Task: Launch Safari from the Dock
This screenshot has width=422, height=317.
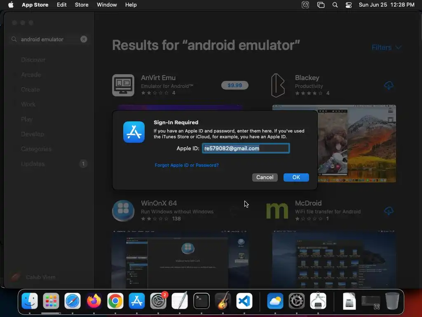Action: click(73, 301)
